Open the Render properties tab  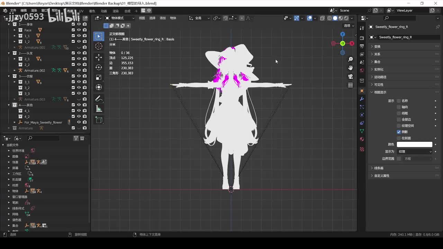(x=362, y=38)
